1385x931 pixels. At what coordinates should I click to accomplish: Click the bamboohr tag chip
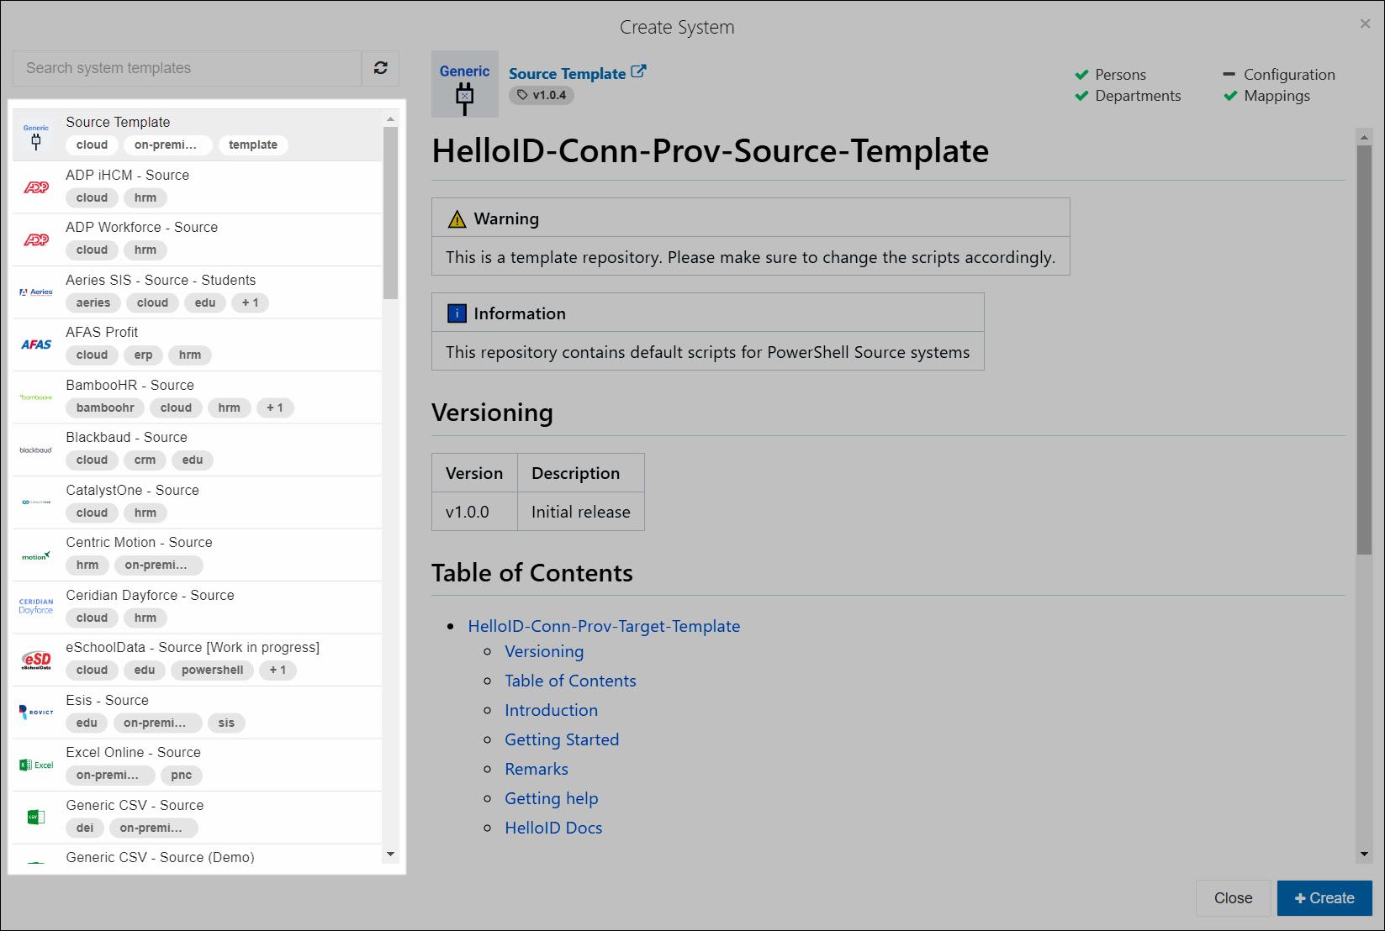click(105, 408)
